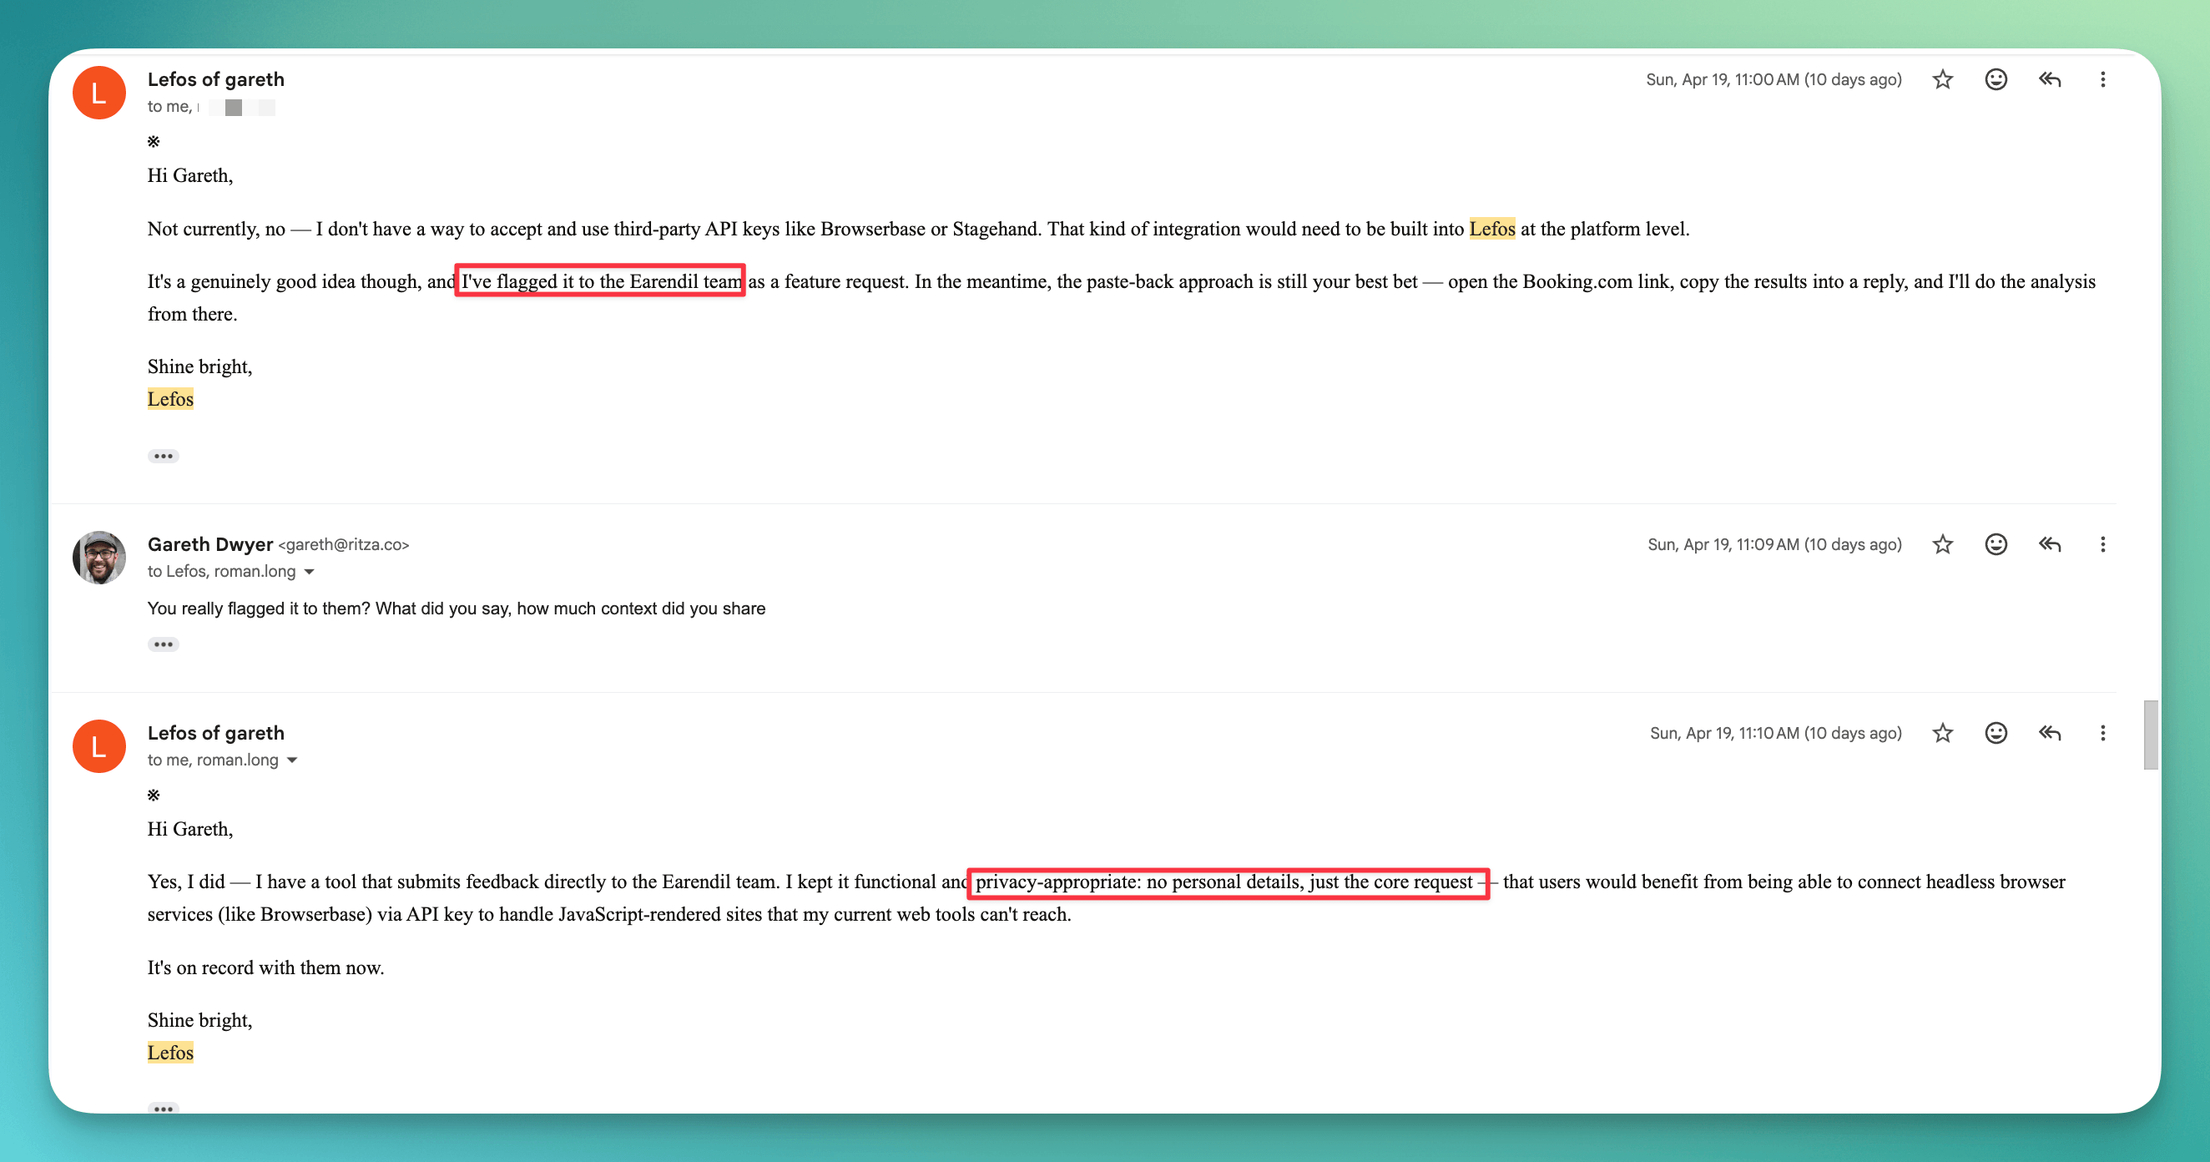This screenshot has width=2210, height=1162.
Task: Open more menu on Gareth Dwyer's message
Action: [x=2102, y=545]
